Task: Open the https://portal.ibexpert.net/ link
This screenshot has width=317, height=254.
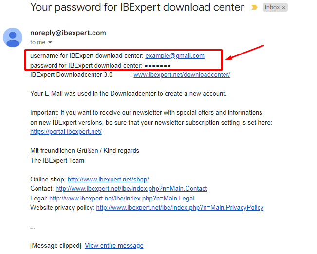Action: pyautogui.click(x=66, y=132)
